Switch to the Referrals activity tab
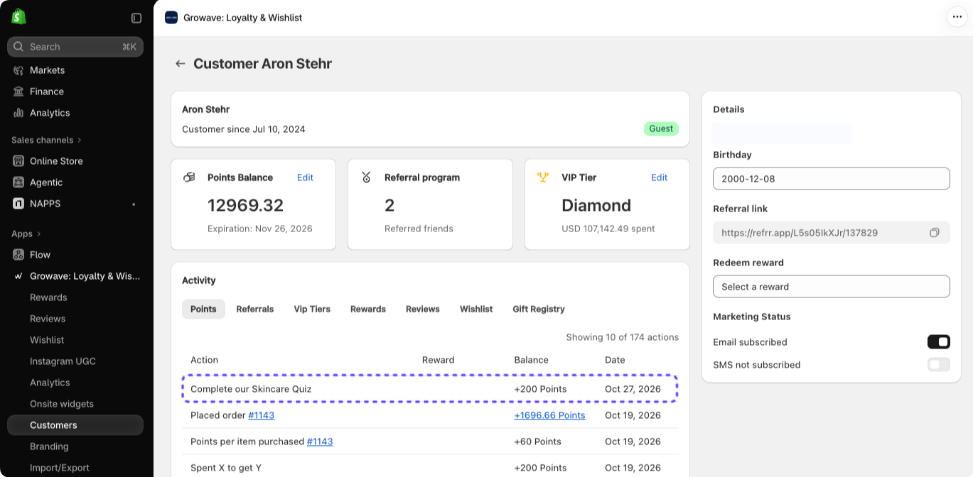 255,309
